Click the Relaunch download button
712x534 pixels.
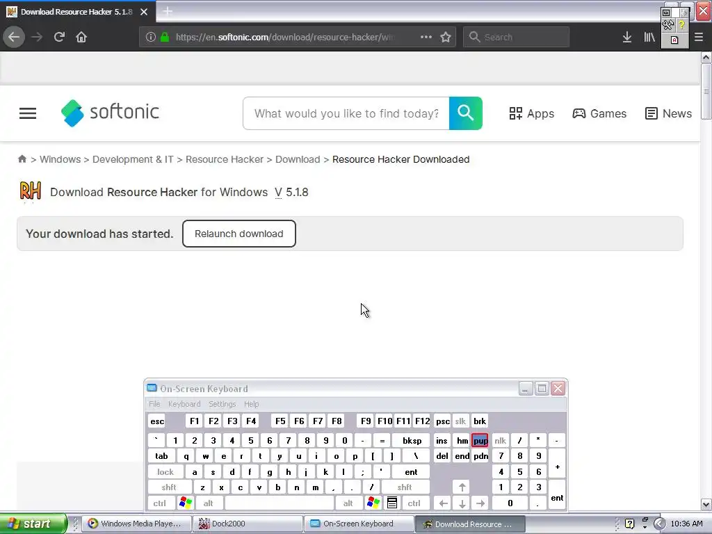pos(239,234)
